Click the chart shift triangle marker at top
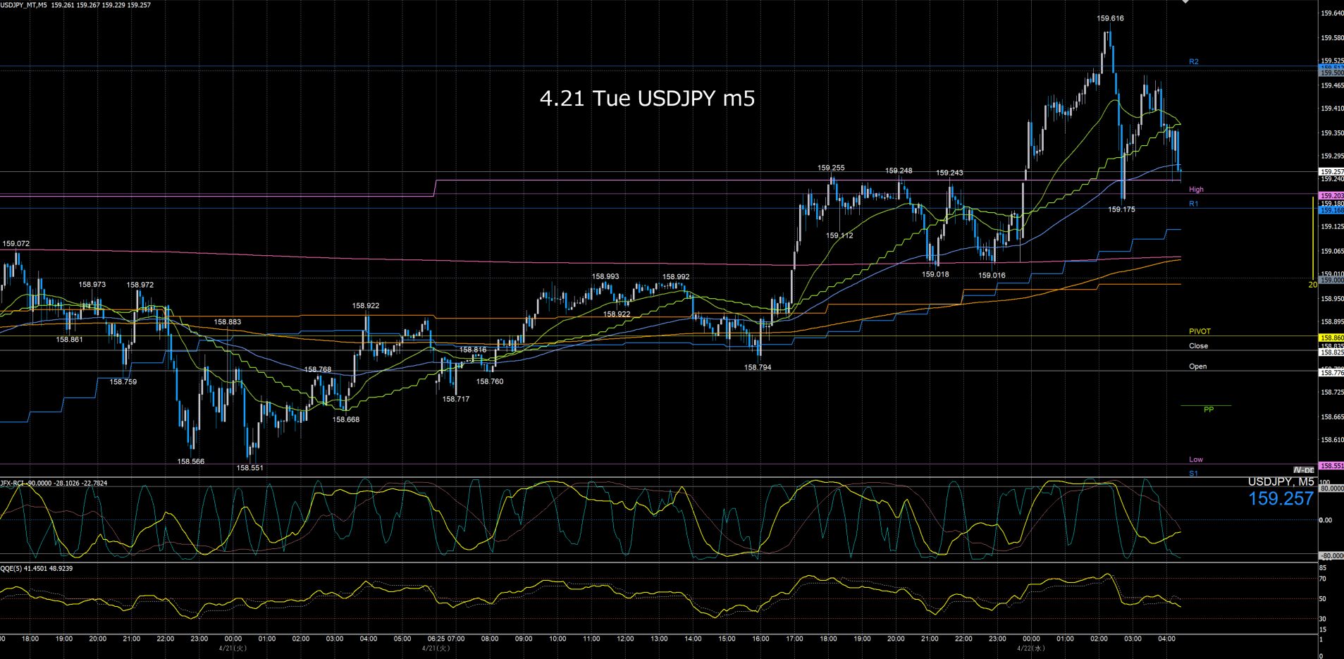 point(1185,2)
